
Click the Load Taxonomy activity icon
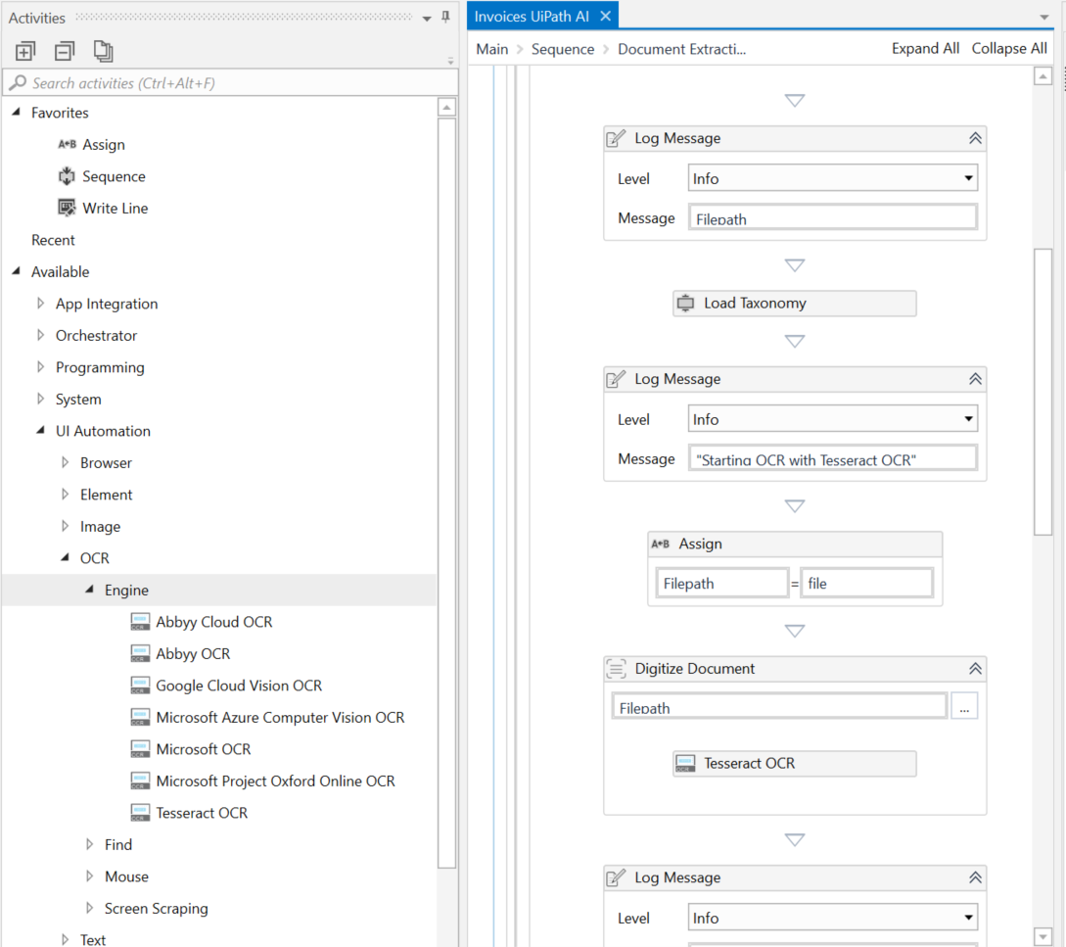pos(685,304)
